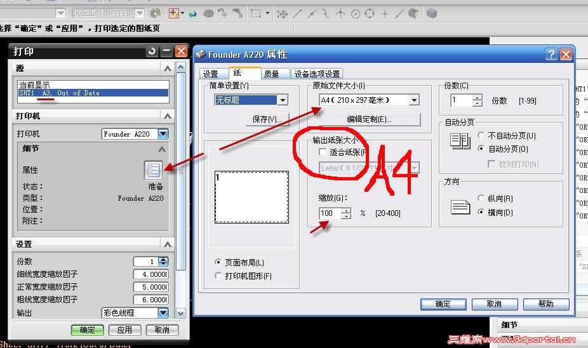The height and width of the screenshot is (348, 588).
Task: Enable quadrant point snap icon
Action: 370,14
